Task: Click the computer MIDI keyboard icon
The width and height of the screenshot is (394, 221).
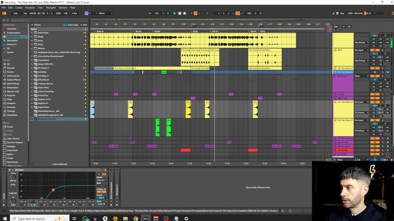Action: (x=338, y=14)
